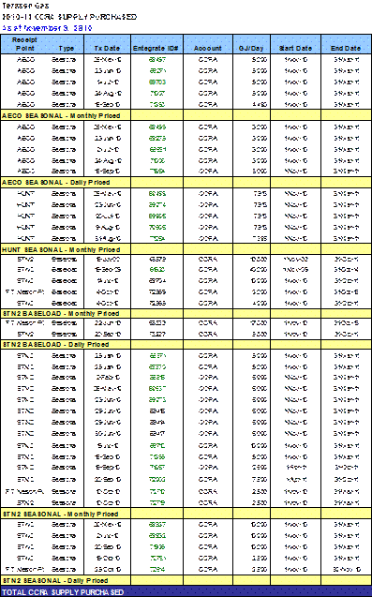The width and height of the screenshot is (372, 597).
Task: Click the Account column header
Action: point(207,49)
